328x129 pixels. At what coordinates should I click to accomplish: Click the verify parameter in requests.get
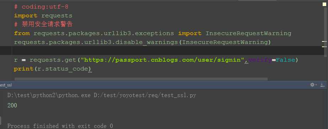pos(260,60)
